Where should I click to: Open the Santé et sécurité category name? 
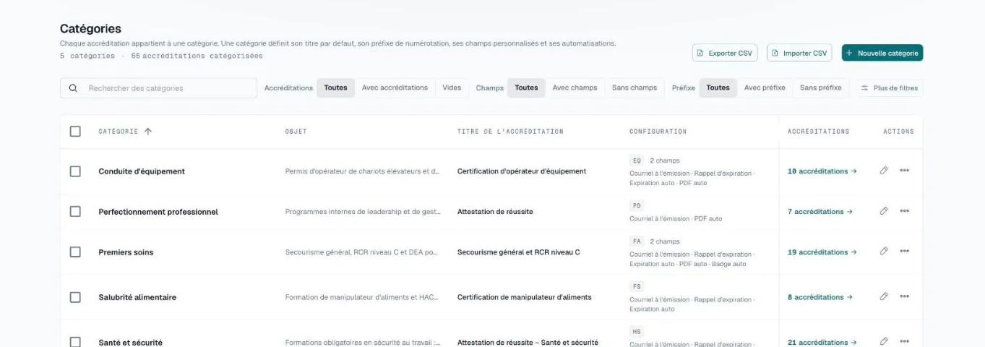coord(130,342)
